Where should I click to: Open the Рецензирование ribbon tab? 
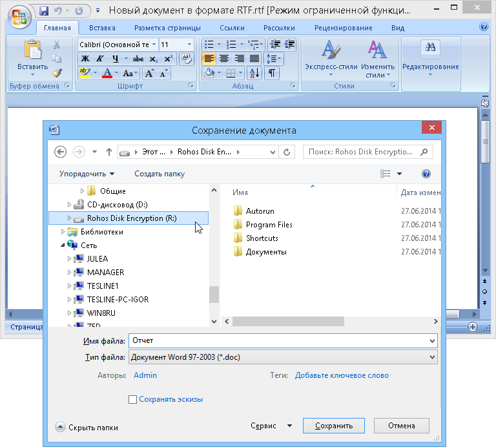pos(343,28)
